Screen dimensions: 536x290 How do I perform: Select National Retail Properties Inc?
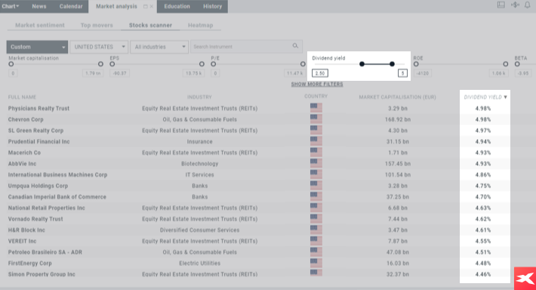tap(47, 208)
